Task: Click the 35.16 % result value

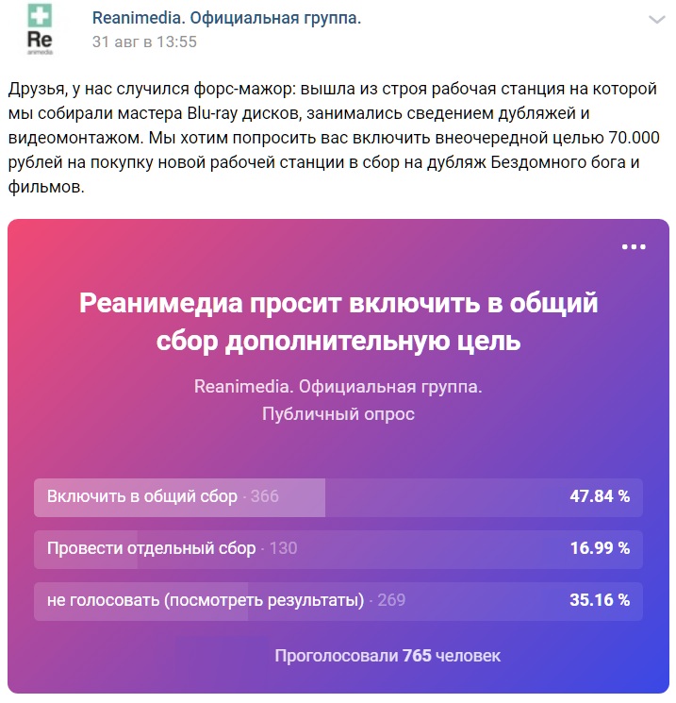Action: click(600, 600)
